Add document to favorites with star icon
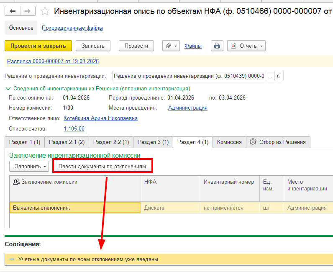Image resolution: width=333 pixels, height=272 pixels. [x=45, y=11]
